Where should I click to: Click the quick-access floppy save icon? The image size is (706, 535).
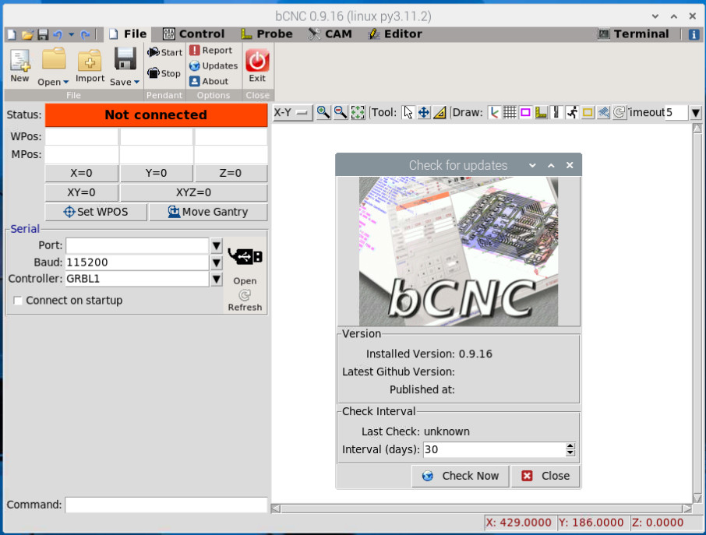click(x=43, y=34)
